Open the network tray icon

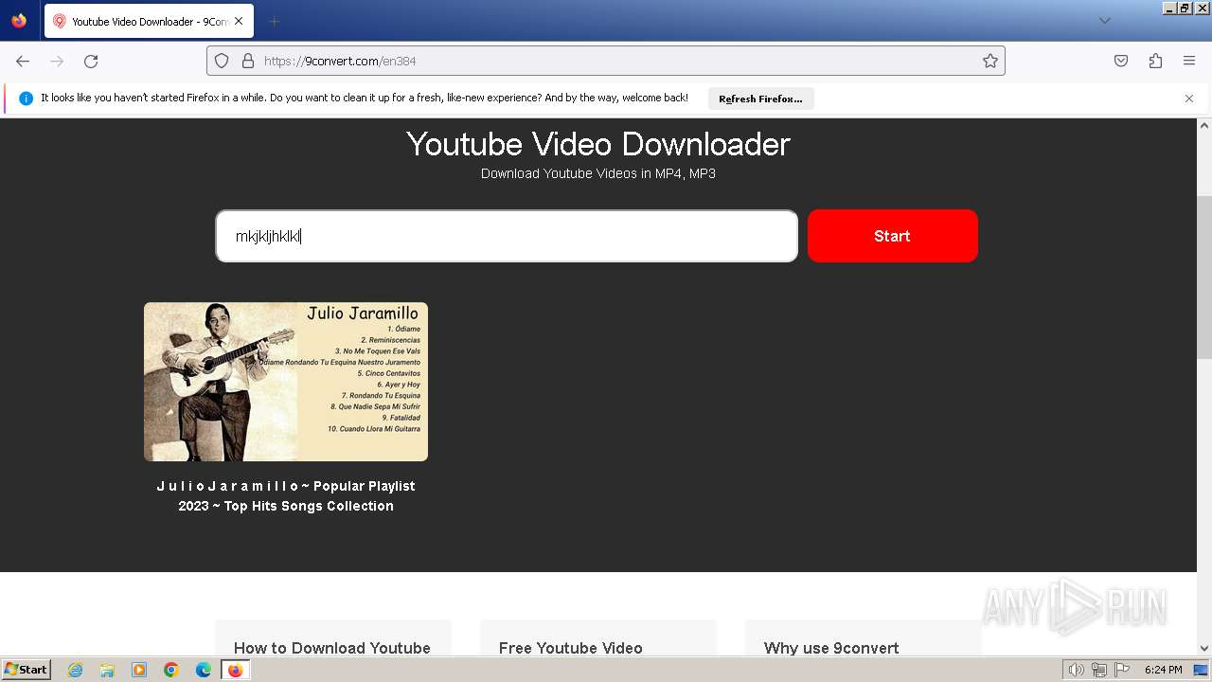coord(1099,670)
